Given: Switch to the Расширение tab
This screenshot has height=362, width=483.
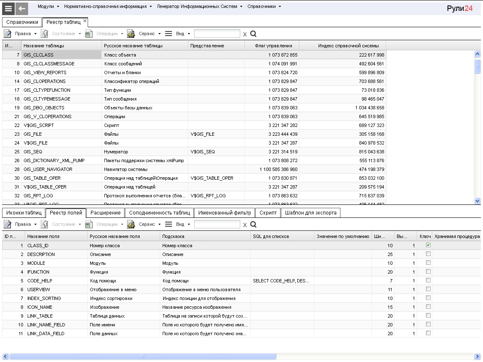Looking at the screenshot, I should coord(106,213).
